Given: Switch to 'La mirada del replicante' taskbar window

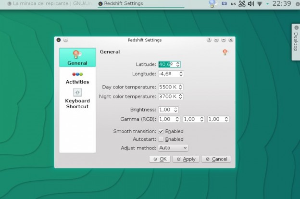Looking at the screenshot, I should coord(50,3).
